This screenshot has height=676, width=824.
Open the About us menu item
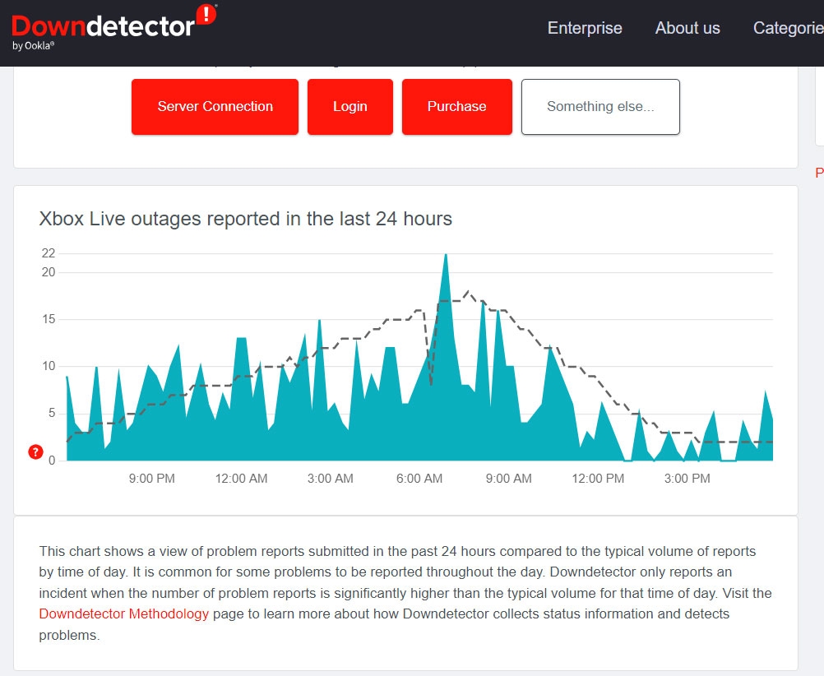point(687,28)
